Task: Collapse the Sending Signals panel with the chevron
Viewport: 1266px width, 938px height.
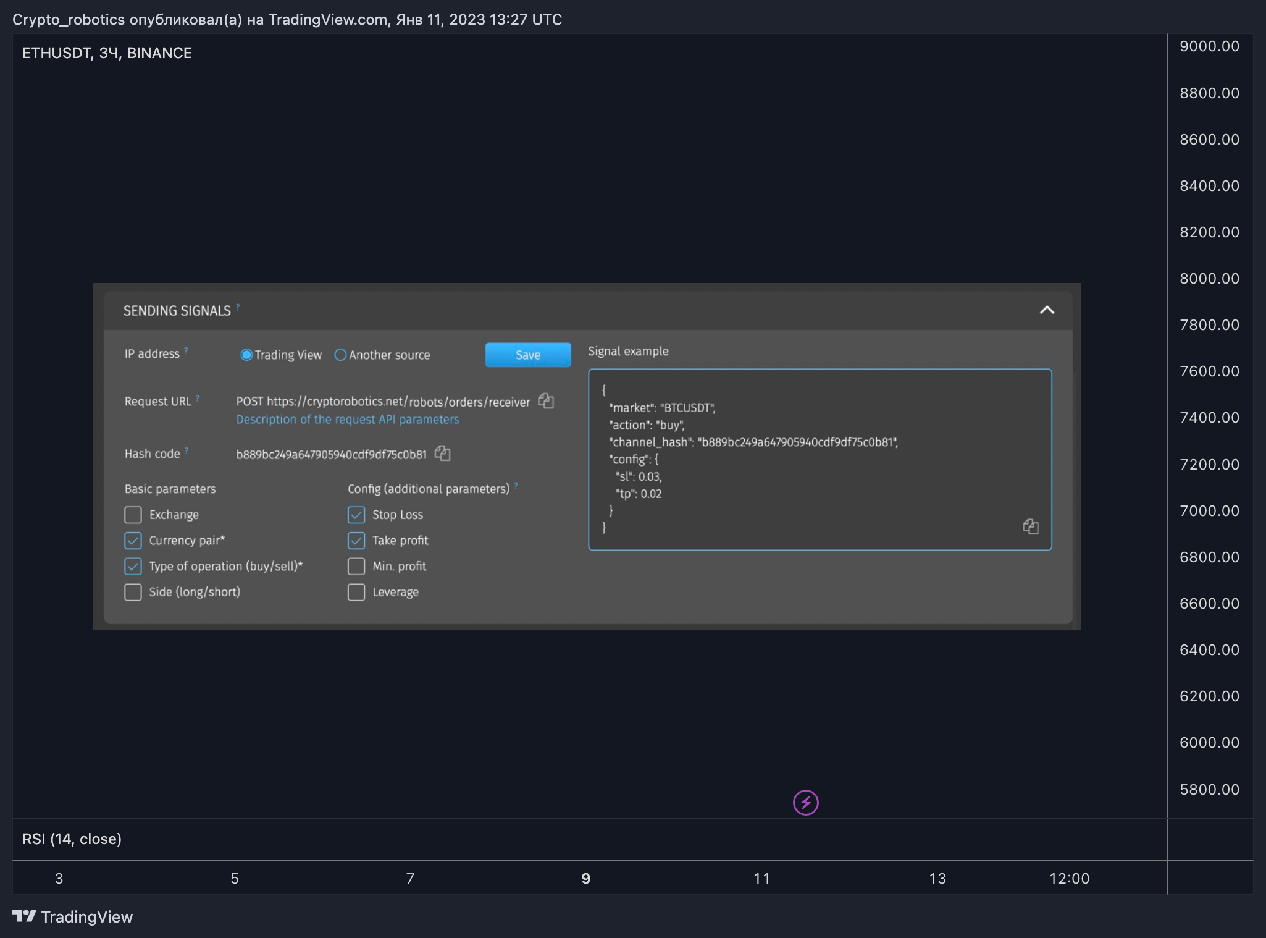Action: pos(1047,310)
